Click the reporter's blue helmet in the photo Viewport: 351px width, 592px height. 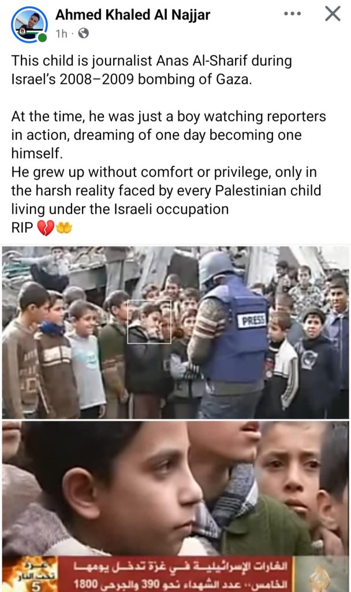tap(216, 267)
